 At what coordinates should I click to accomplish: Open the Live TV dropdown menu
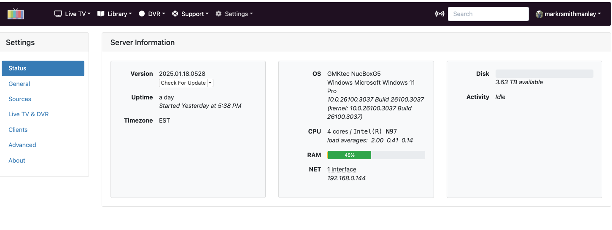pos(73,14)
